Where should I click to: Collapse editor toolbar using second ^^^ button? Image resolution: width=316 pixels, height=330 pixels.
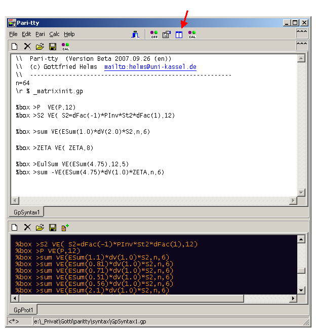(x=302, y=46)
